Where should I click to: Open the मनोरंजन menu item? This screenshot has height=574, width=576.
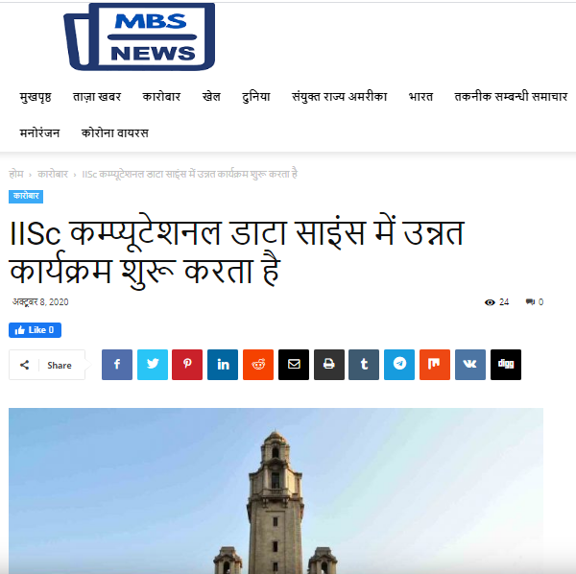point(39,133)
